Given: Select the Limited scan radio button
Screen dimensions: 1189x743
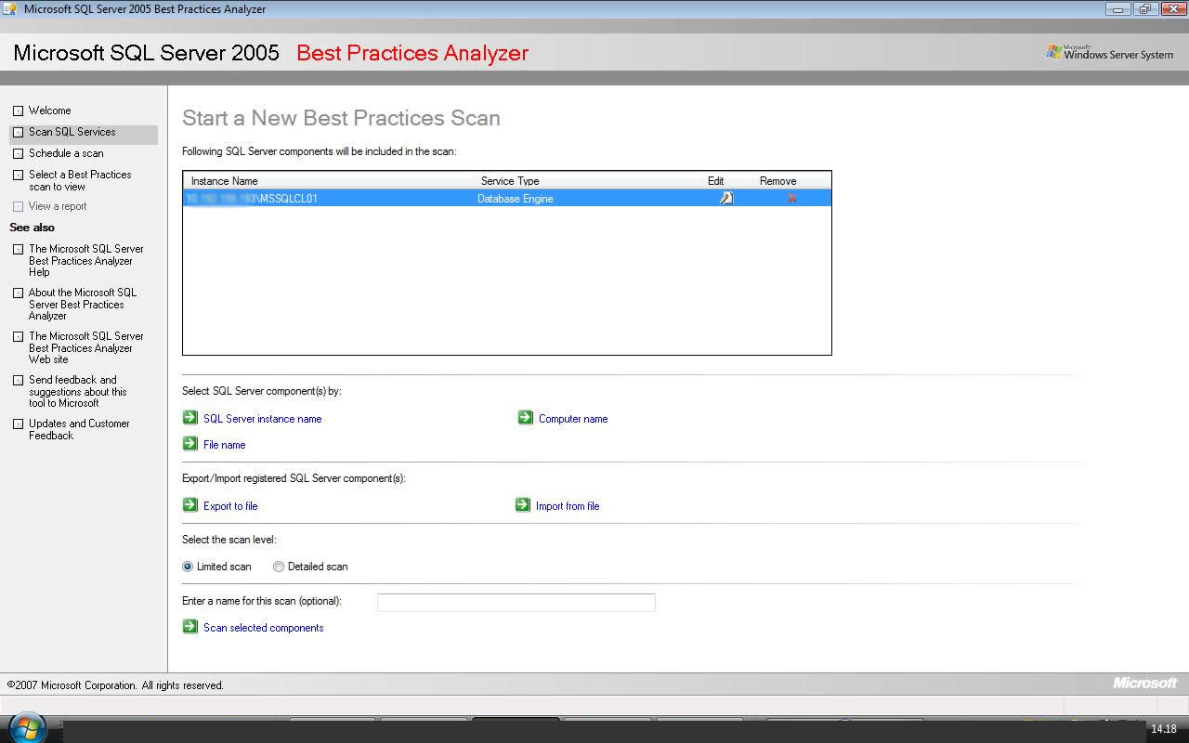Looking at the screenshot, I should click(188, 567).
